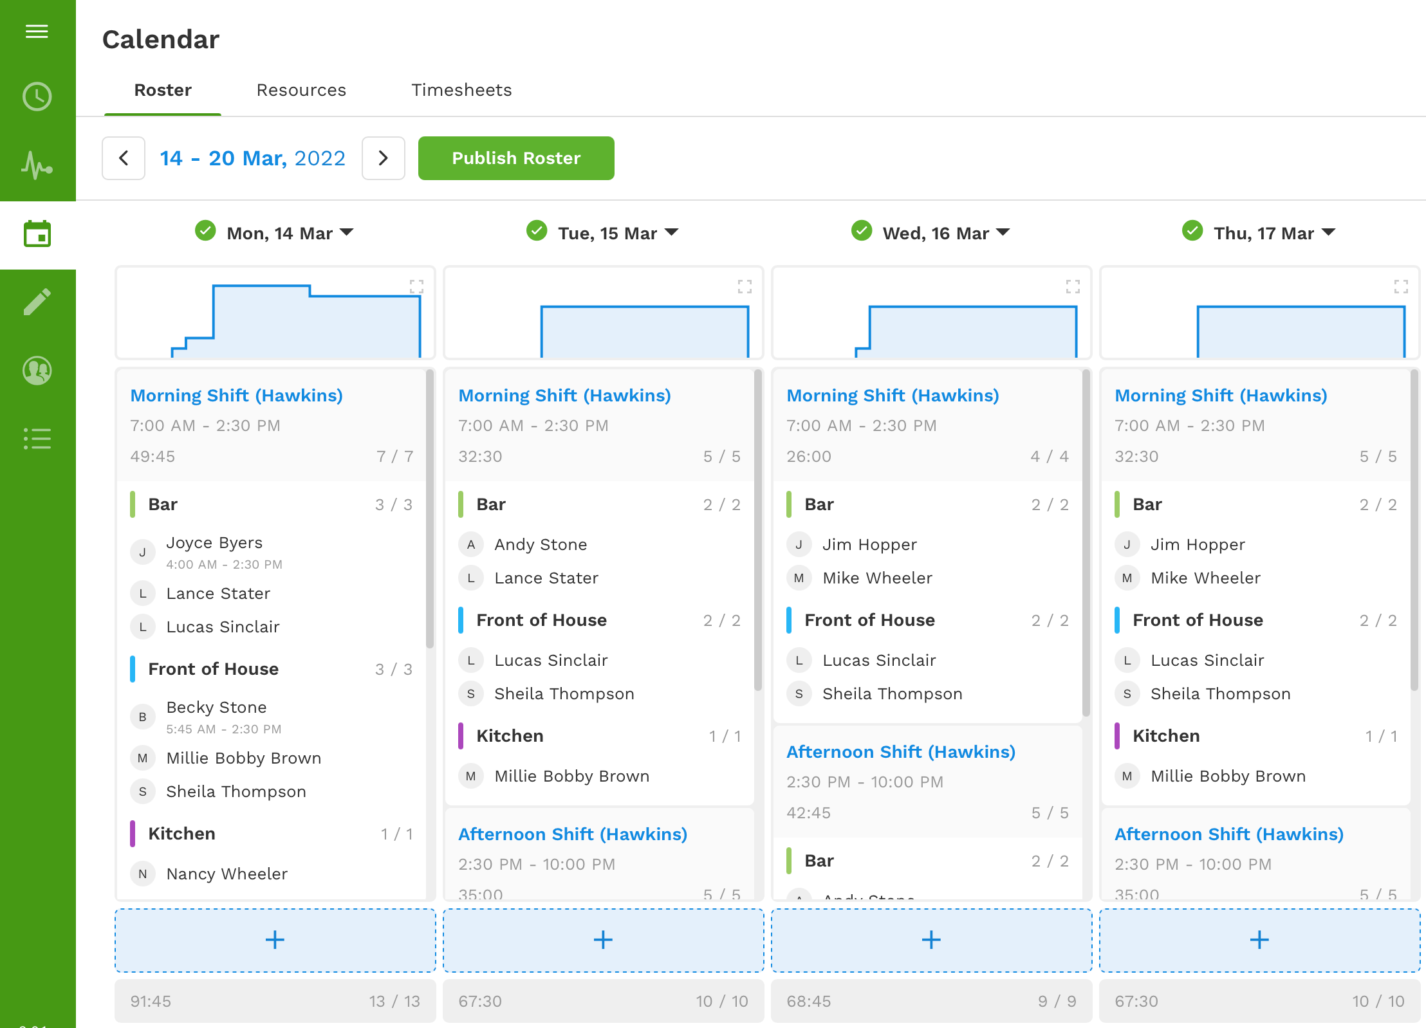The height and width of the screenshot is (1028, 1426).
Task: Open the Mon, 14 Mar dropdown arrow
Action: (x=347, y=232)
